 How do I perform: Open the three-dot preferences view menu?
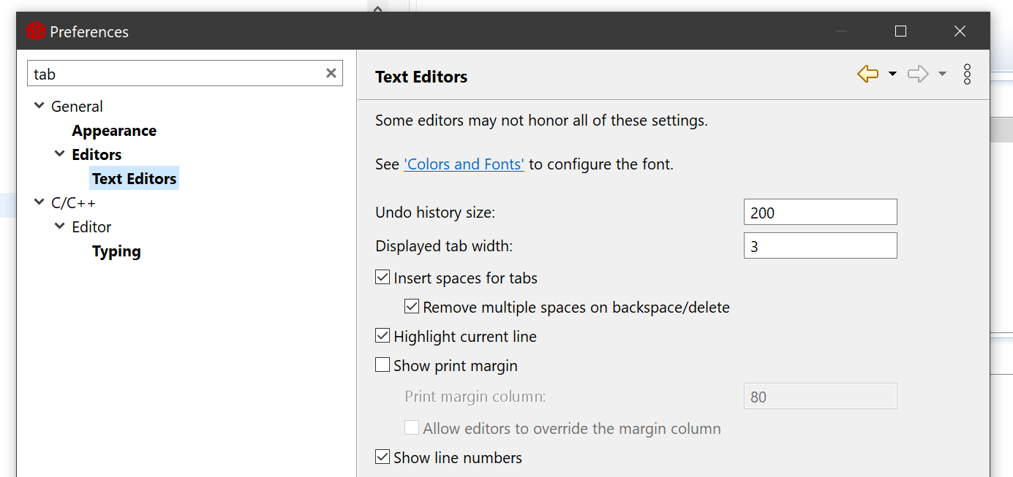point(967,74)
